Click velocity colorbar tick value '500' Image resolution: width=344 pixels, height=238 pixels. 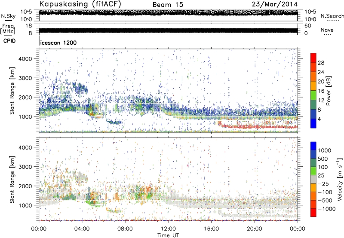pos(322,159)
